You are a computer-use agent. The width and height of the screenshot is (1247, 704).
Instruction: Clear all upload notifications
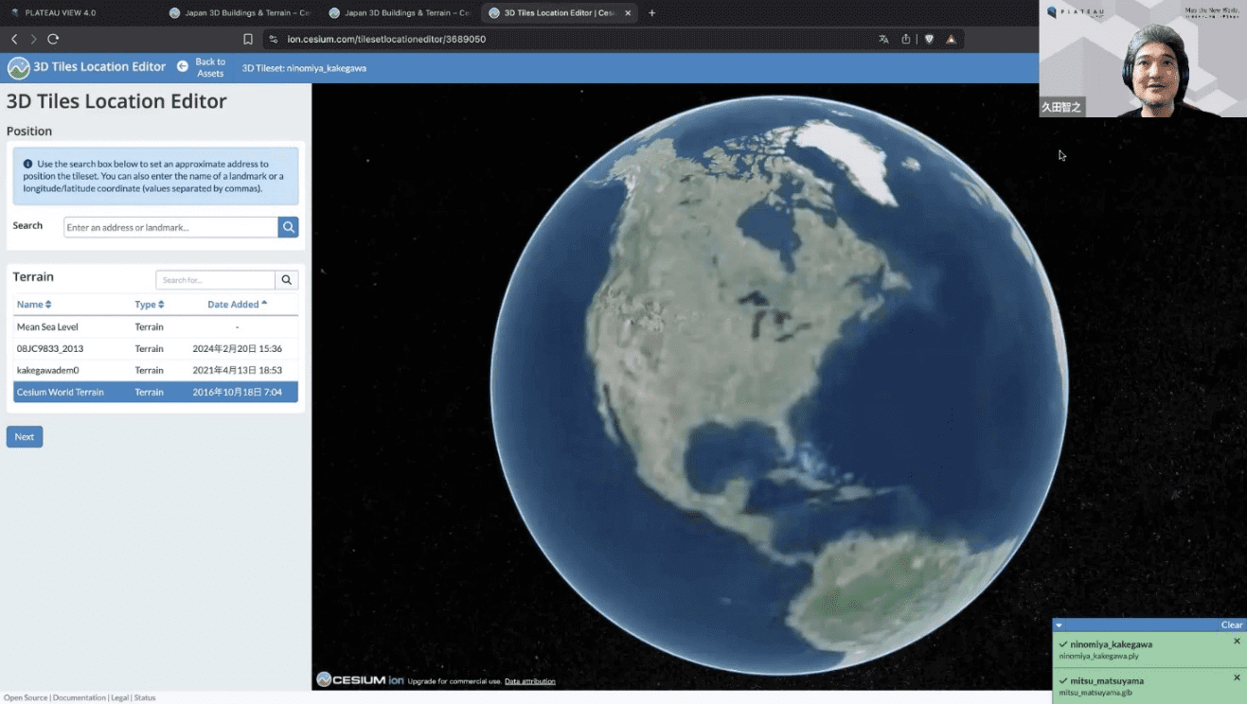click(1231, 625)
